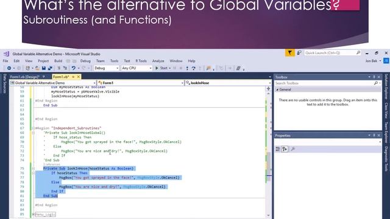Viewport: 390px width, 219px height.
Task: Open the File menu
Action: point(5,61)
